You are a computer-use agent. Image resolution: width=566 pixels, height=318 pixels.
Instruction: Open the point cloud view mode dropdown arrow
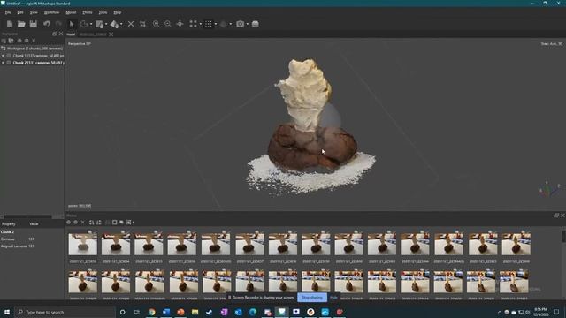click(201, 24)
